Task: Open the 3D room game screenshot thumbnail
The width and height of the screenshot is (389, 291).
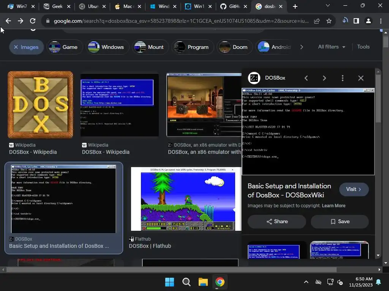Action: pyautogui.click(x=204, y=105)
